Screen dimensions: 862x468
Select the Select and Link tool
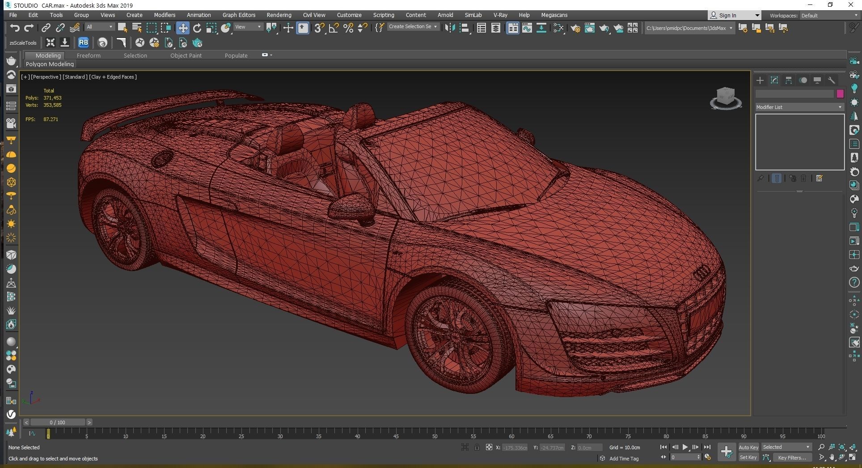[x=46, y=28]
